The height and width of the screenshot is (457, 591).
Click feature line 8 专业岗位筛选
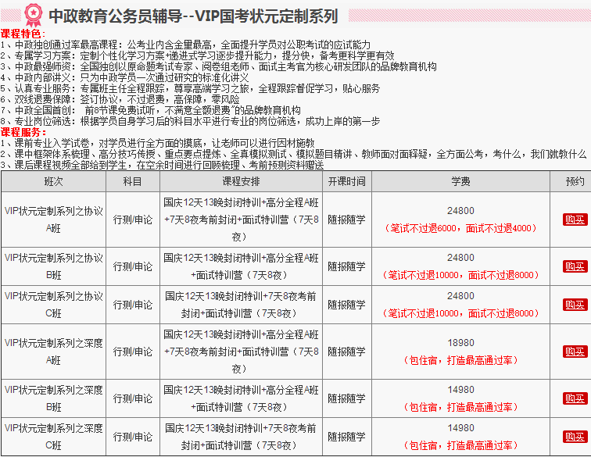pos(190,122)
